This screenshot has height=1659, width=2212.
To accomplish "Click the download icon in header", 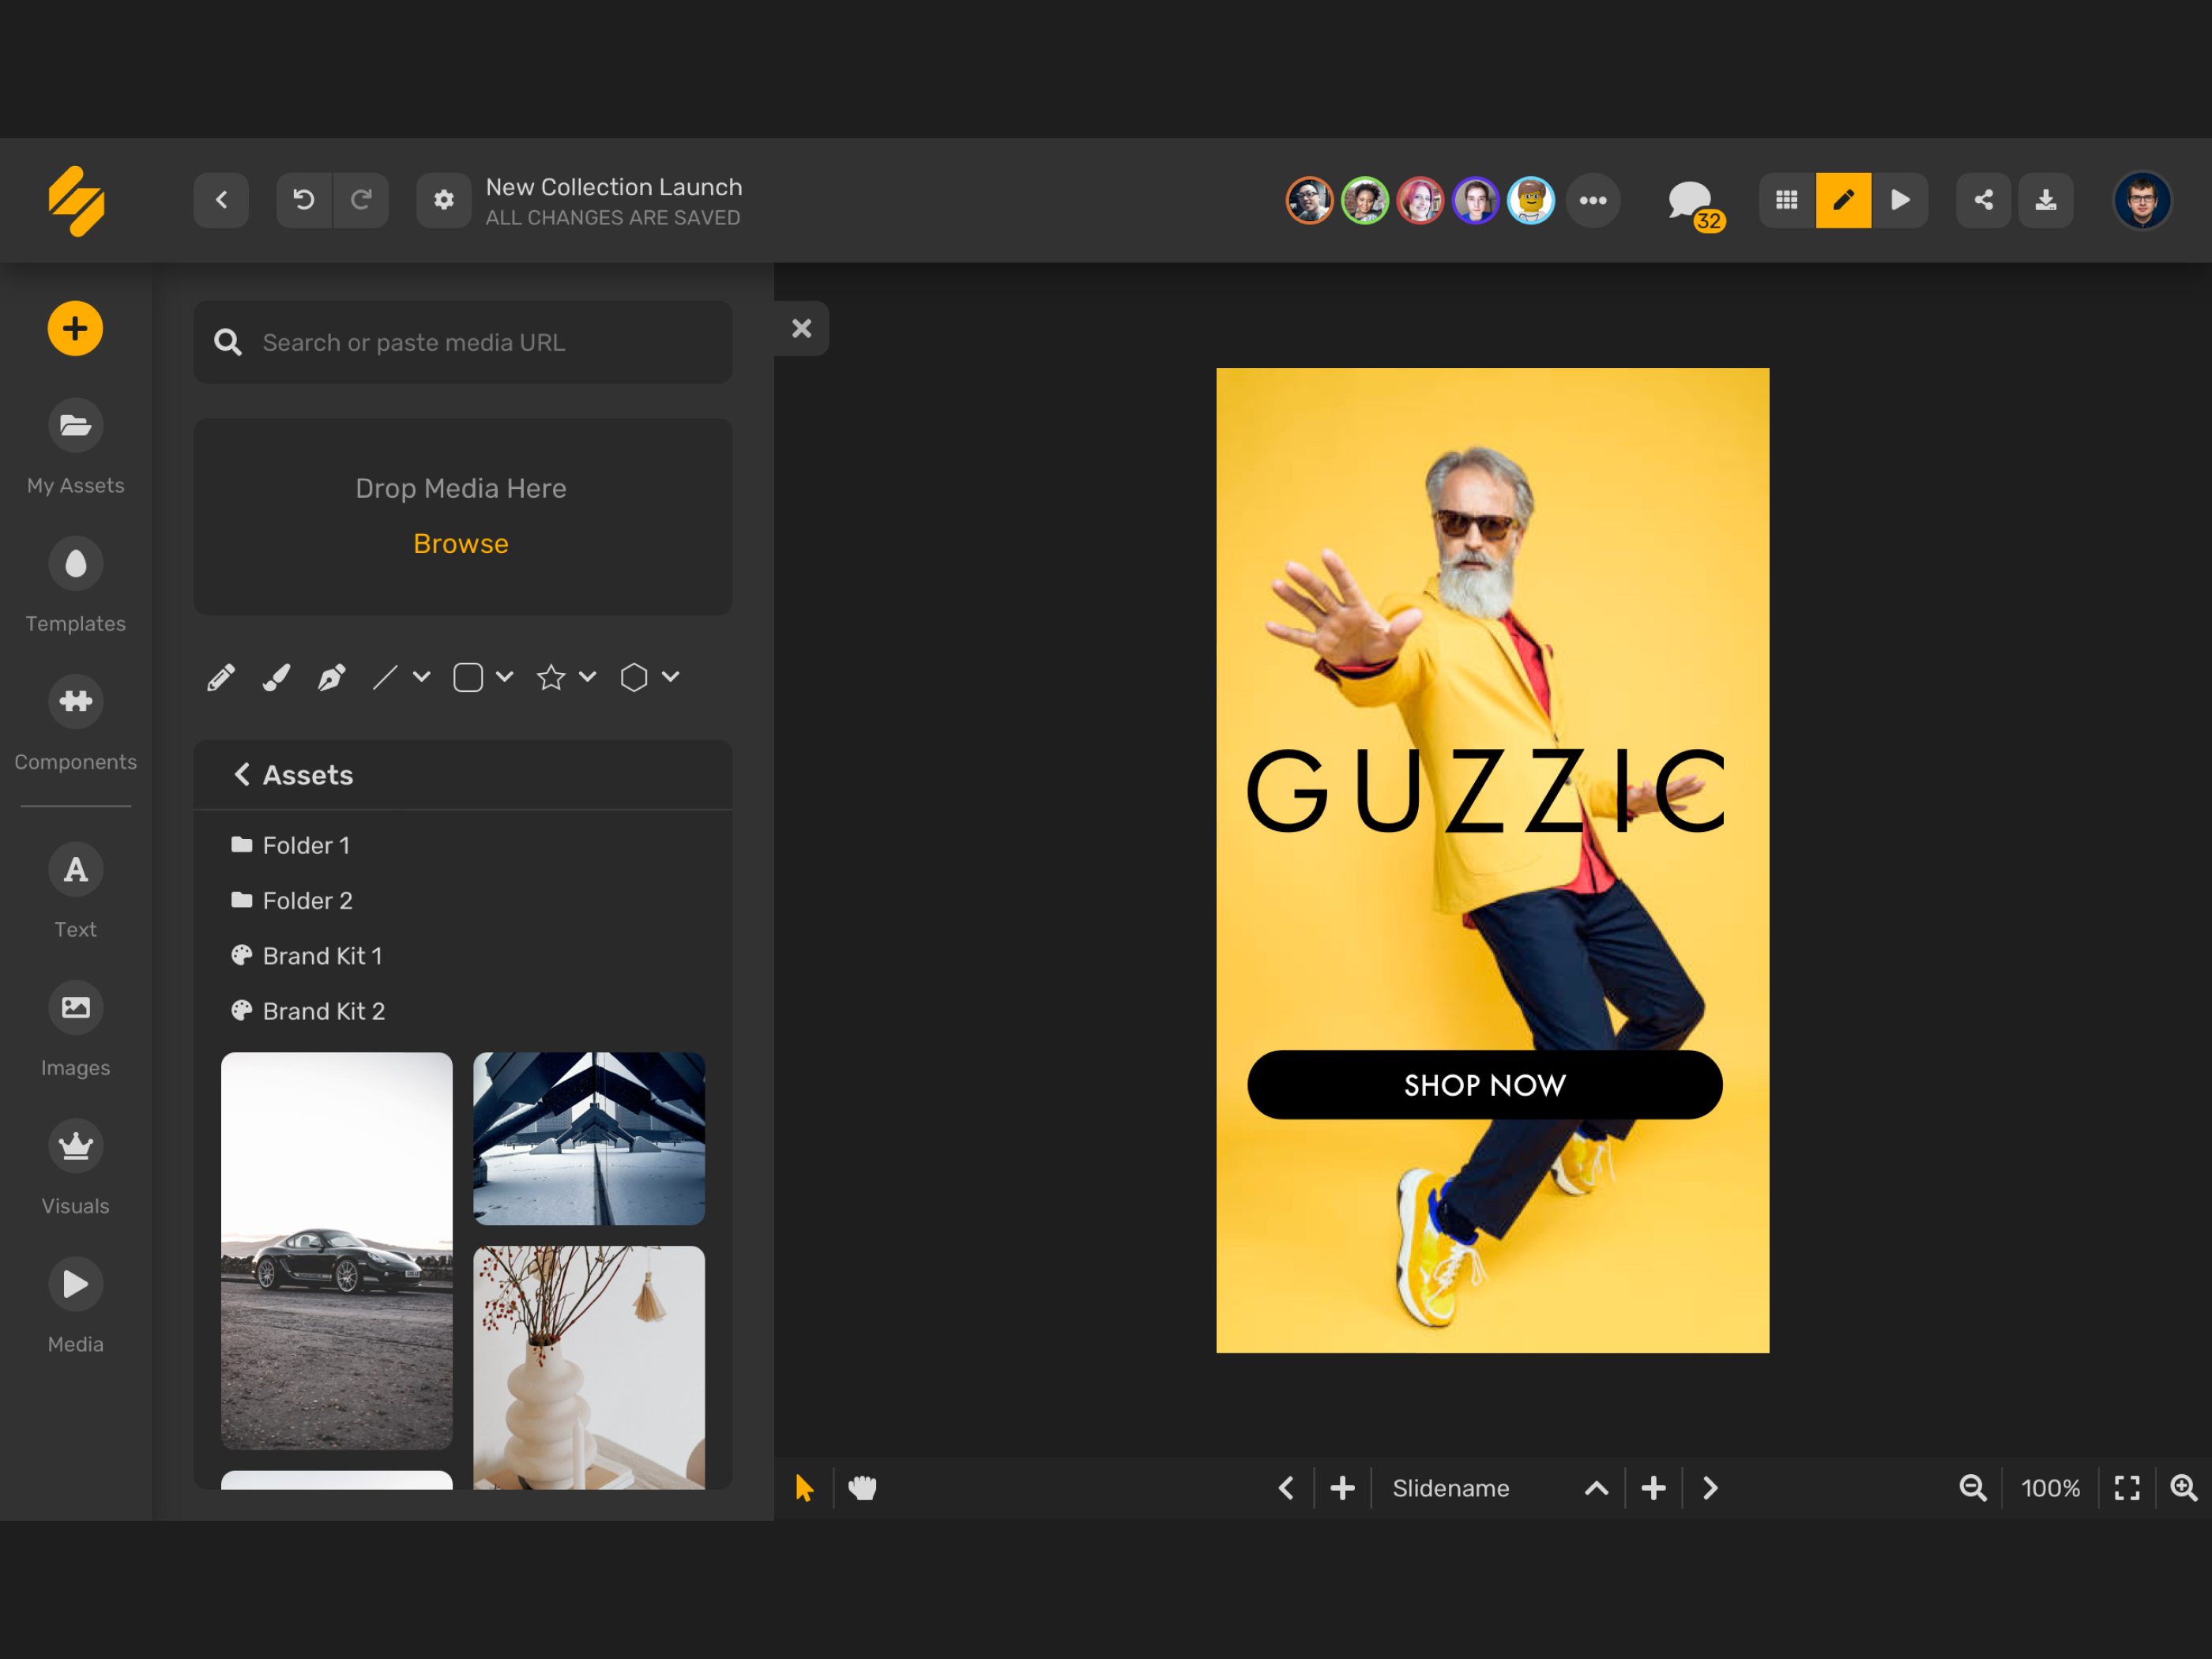I will tap(2045, 200).
